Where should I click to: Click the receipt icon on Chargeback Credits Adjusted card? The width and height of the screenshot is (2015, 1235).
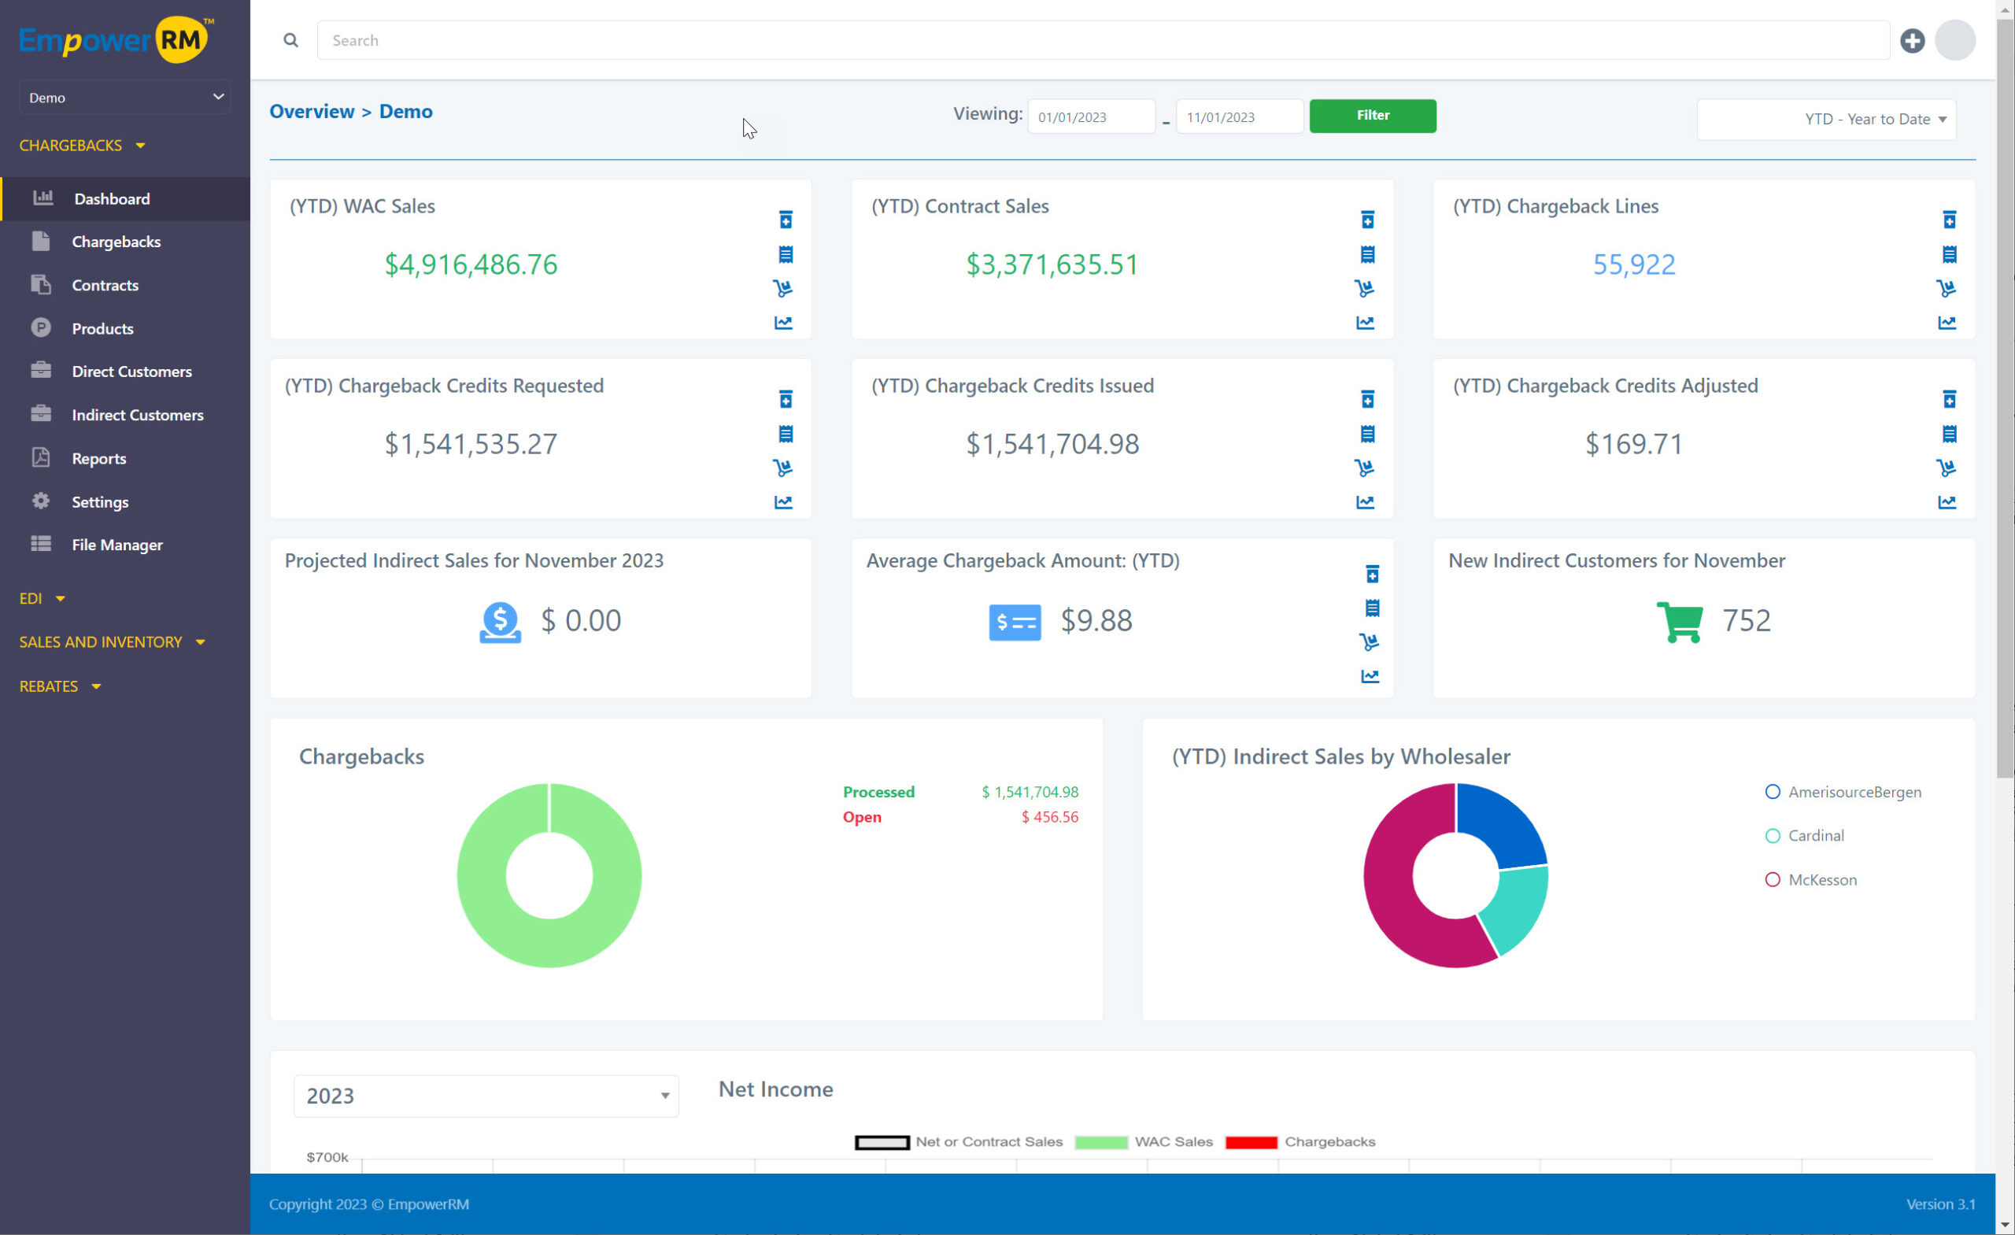1949,434
